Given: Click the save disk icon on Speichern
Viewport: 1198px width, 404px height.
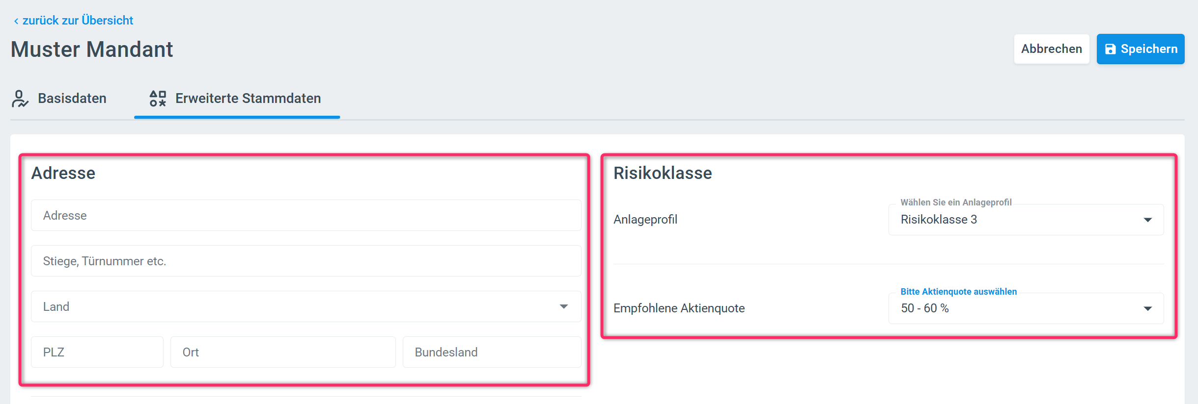Looking at the screenshot, I should click(1110, 49).
